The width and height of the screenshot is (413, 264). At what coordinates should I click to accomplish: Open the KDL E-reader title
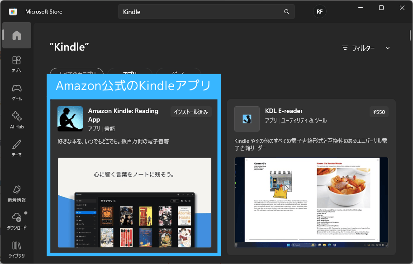(284, 111)
